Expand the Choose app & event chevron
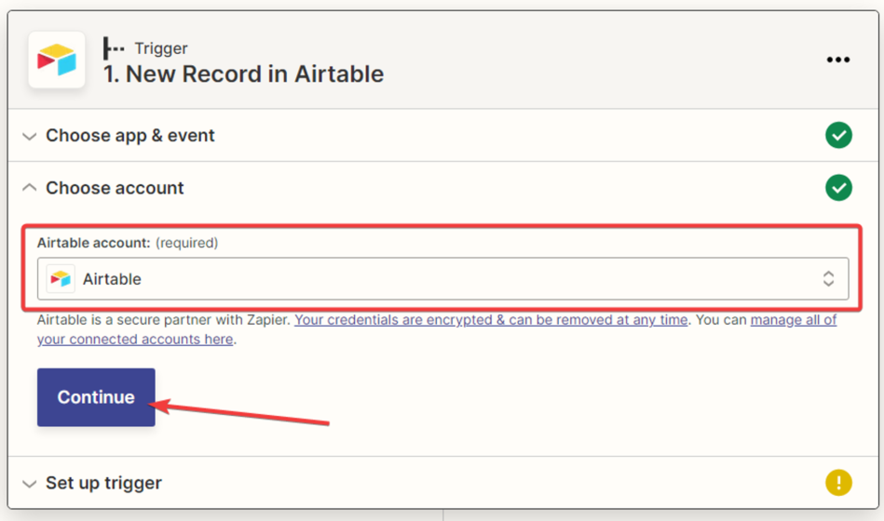Image resolution: width=884 pixels, height=521 pixels. [30, 136]
